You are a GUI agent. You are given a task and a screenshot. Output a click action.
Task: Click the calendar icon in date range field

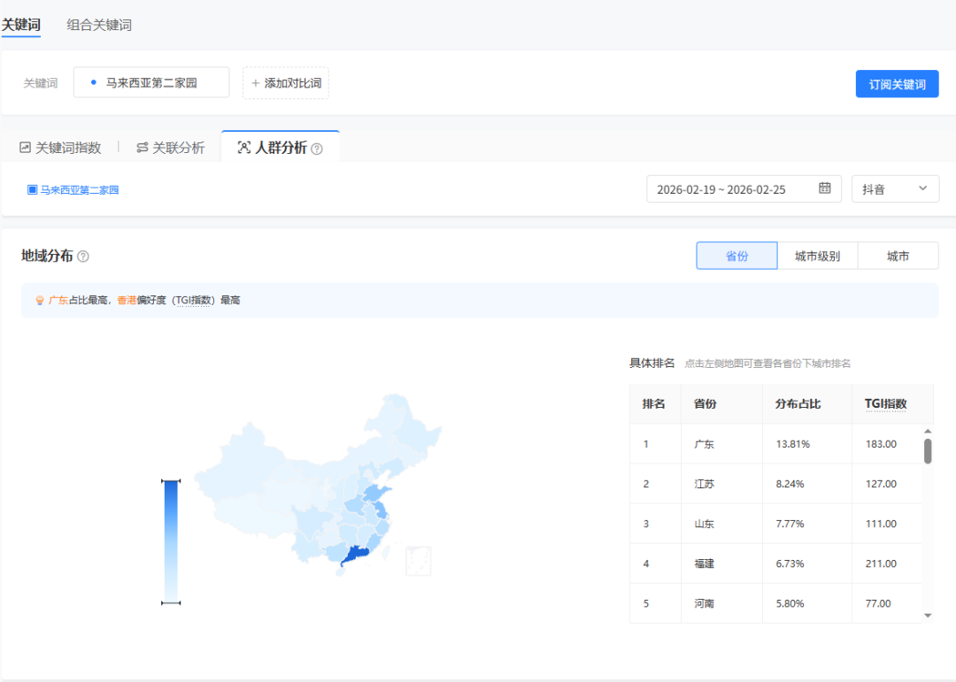824,188
